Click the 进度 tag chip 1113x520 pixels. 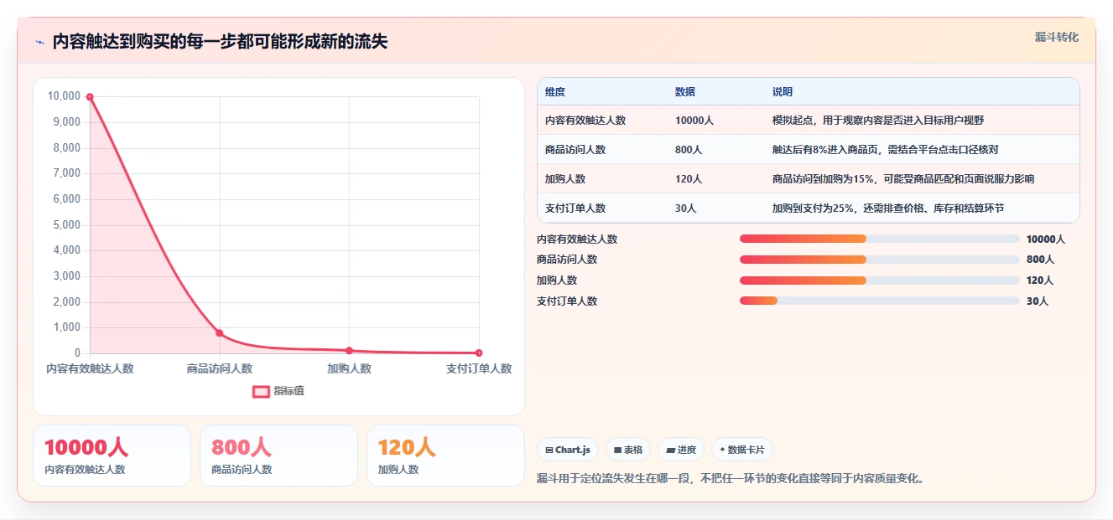[x=681, y=450]
